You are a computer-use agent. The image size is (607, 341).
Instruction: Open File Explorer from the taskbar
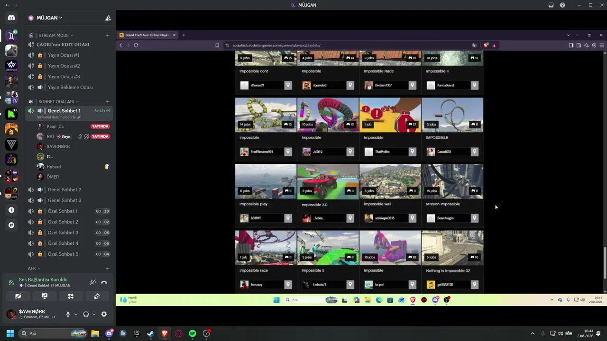tap(95, 333)
